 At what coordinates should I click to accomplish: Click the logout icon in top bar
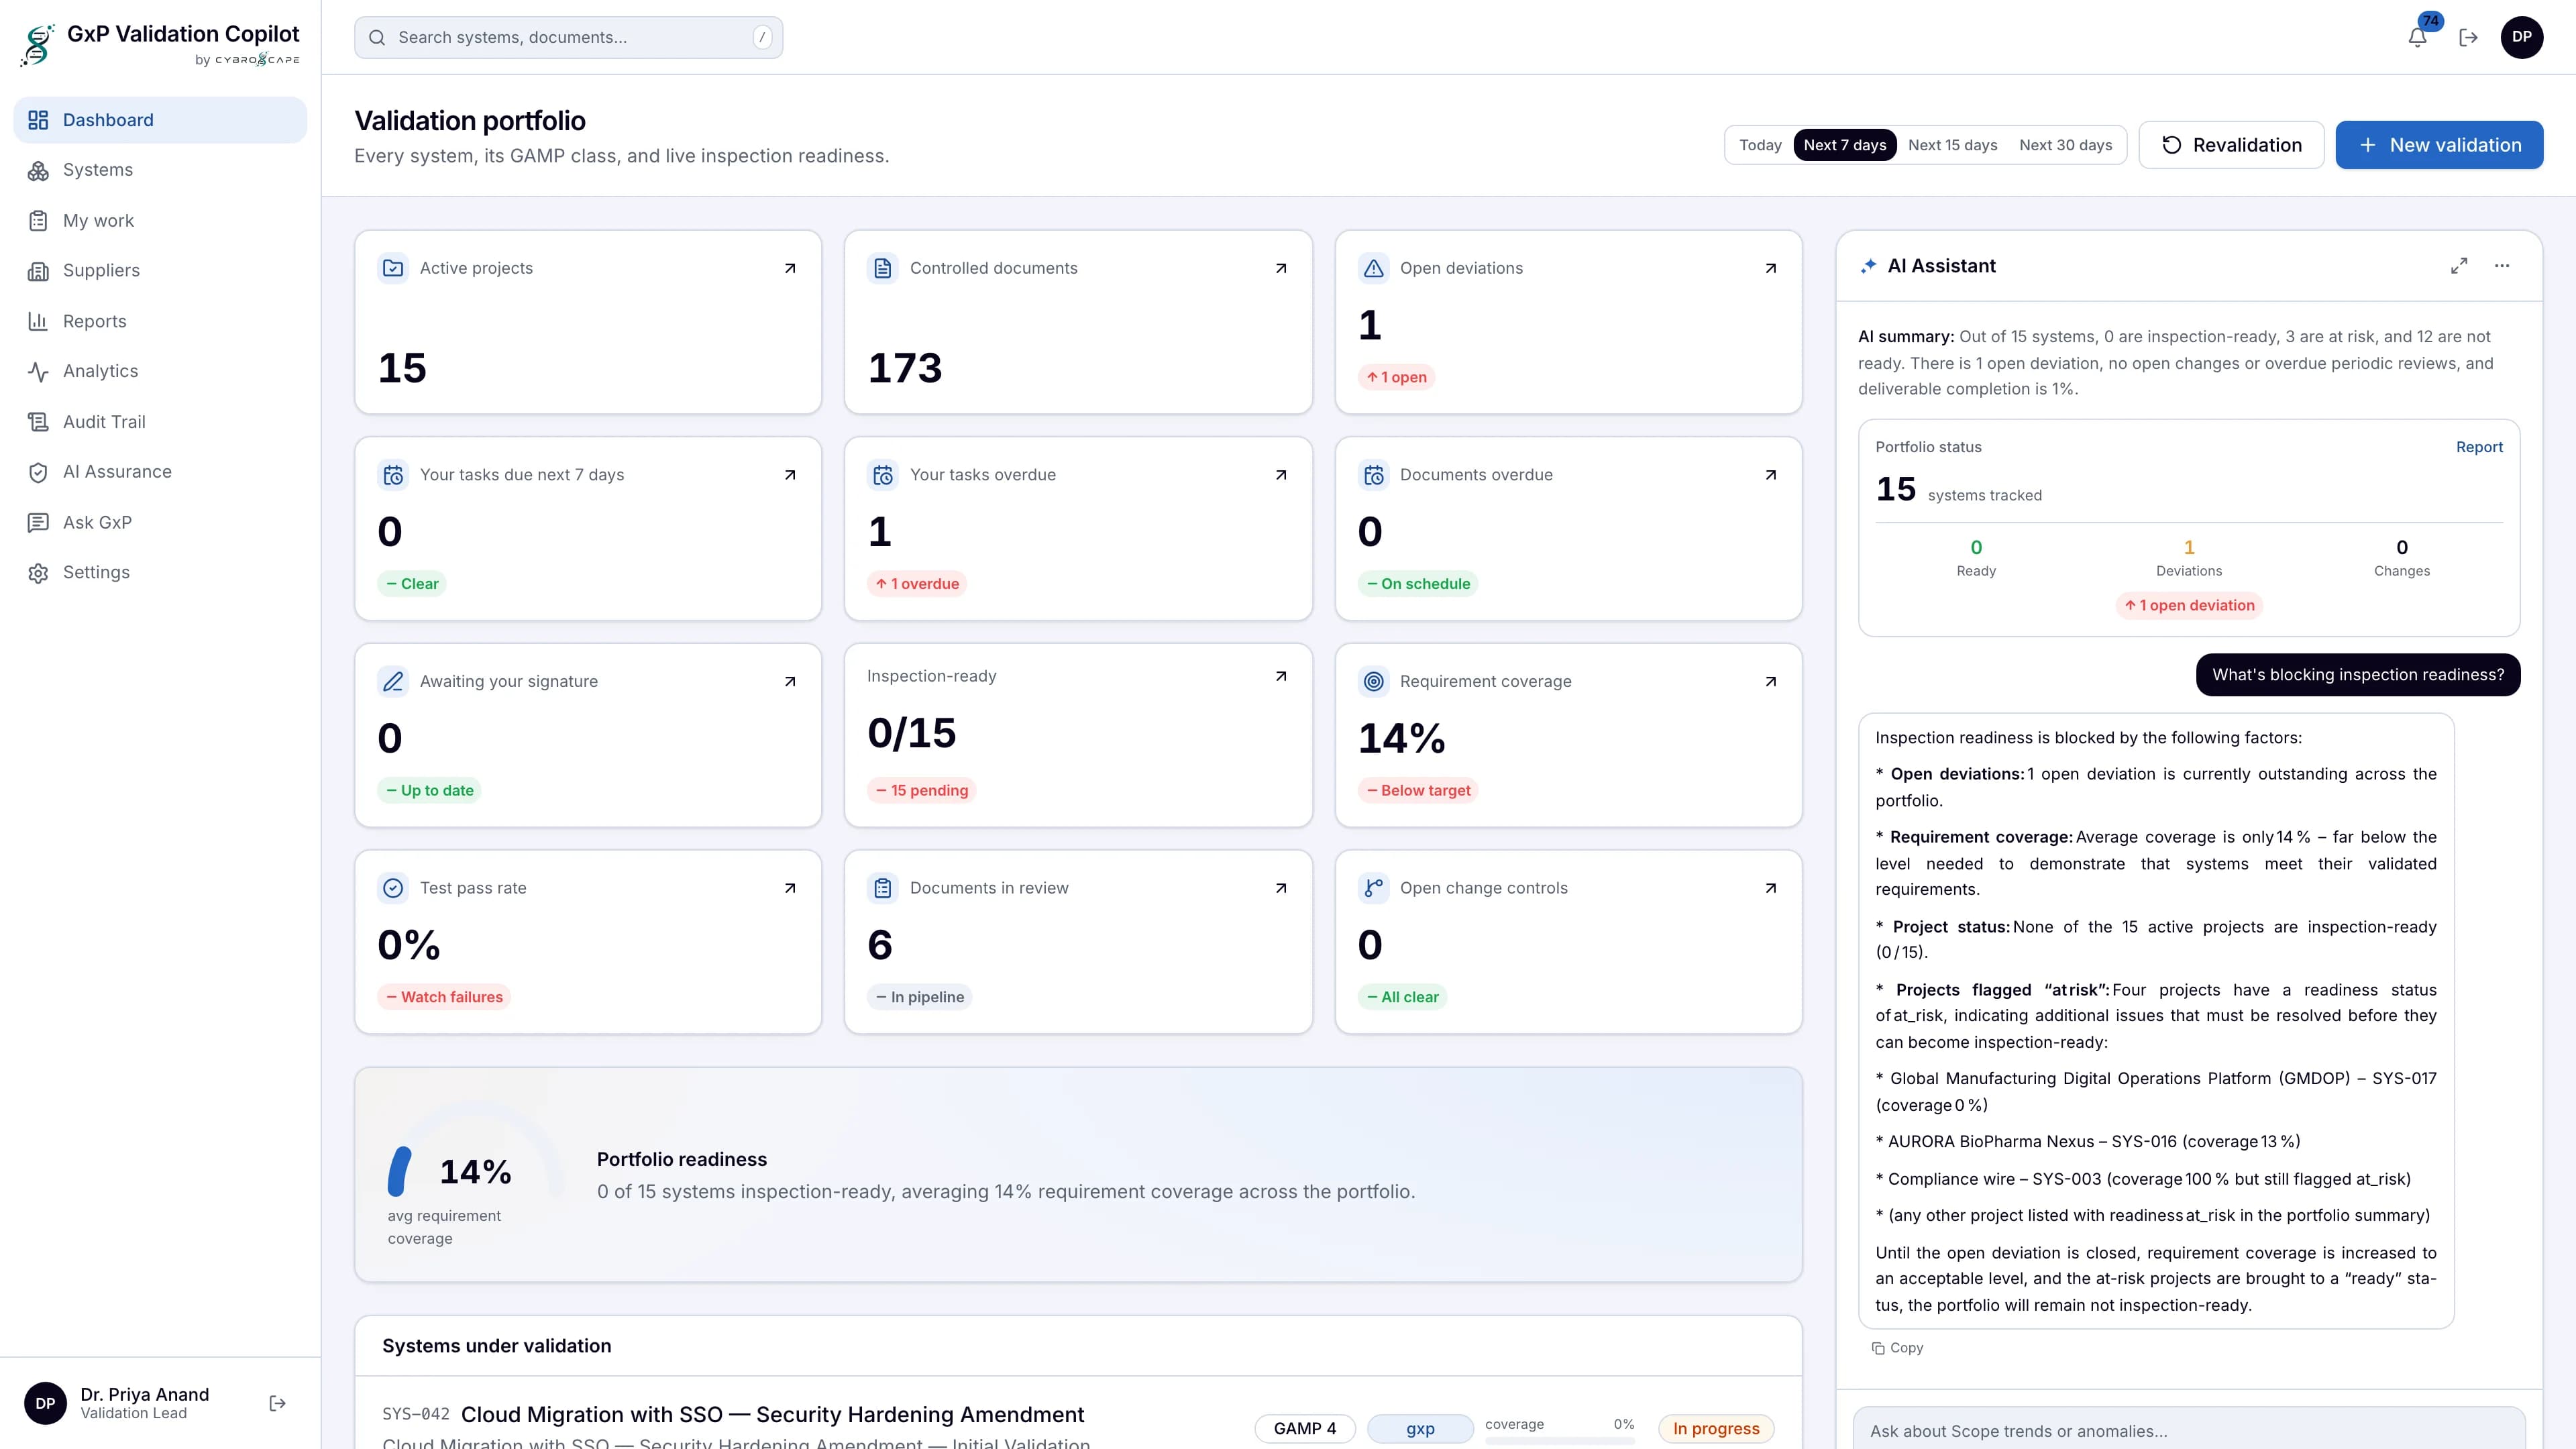(2468, 37)
